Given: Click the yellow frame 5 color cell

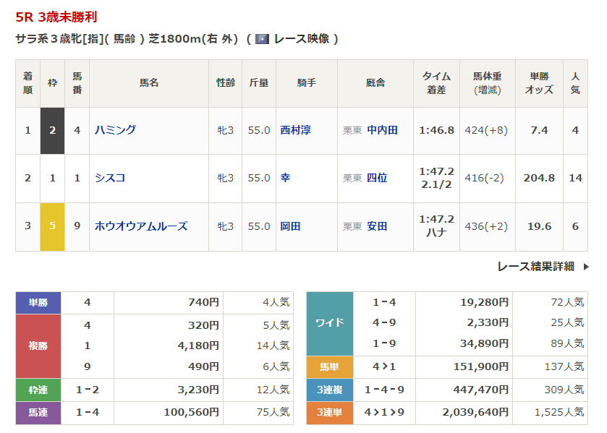Looking at the screenshot, I should 52,226.
